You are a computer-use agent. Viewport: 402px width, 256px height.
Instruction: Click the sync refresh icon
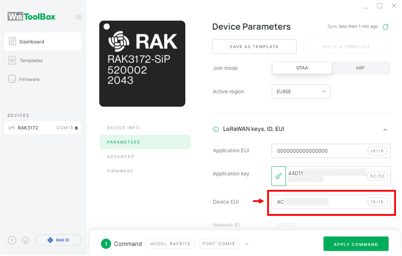tap(385, 27)
